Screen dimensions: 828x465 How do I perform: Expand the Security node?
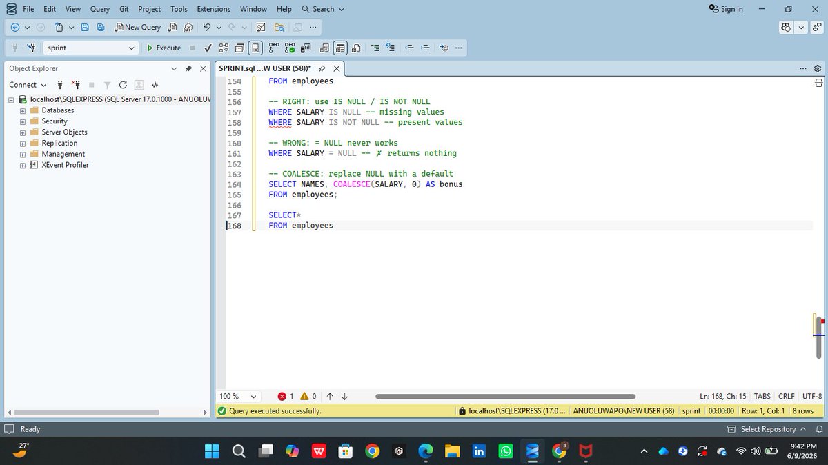[x=23, y=121]
